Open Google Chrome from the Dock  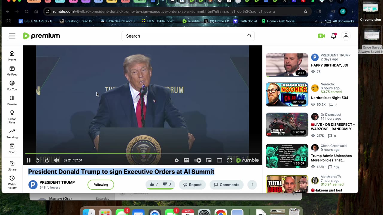221,212
